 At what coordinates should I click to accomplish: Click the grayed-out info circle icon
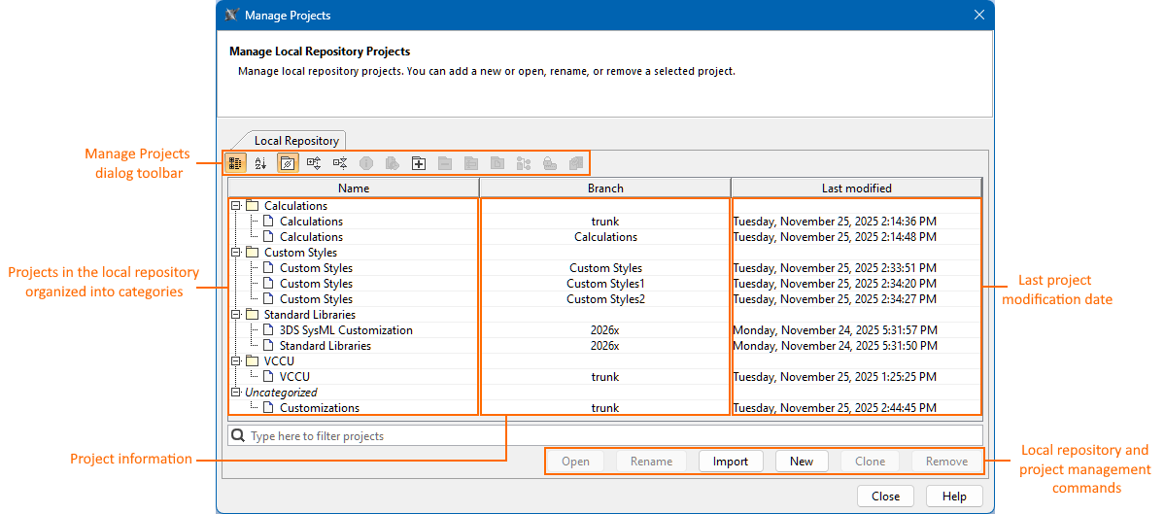click(366, 163)
